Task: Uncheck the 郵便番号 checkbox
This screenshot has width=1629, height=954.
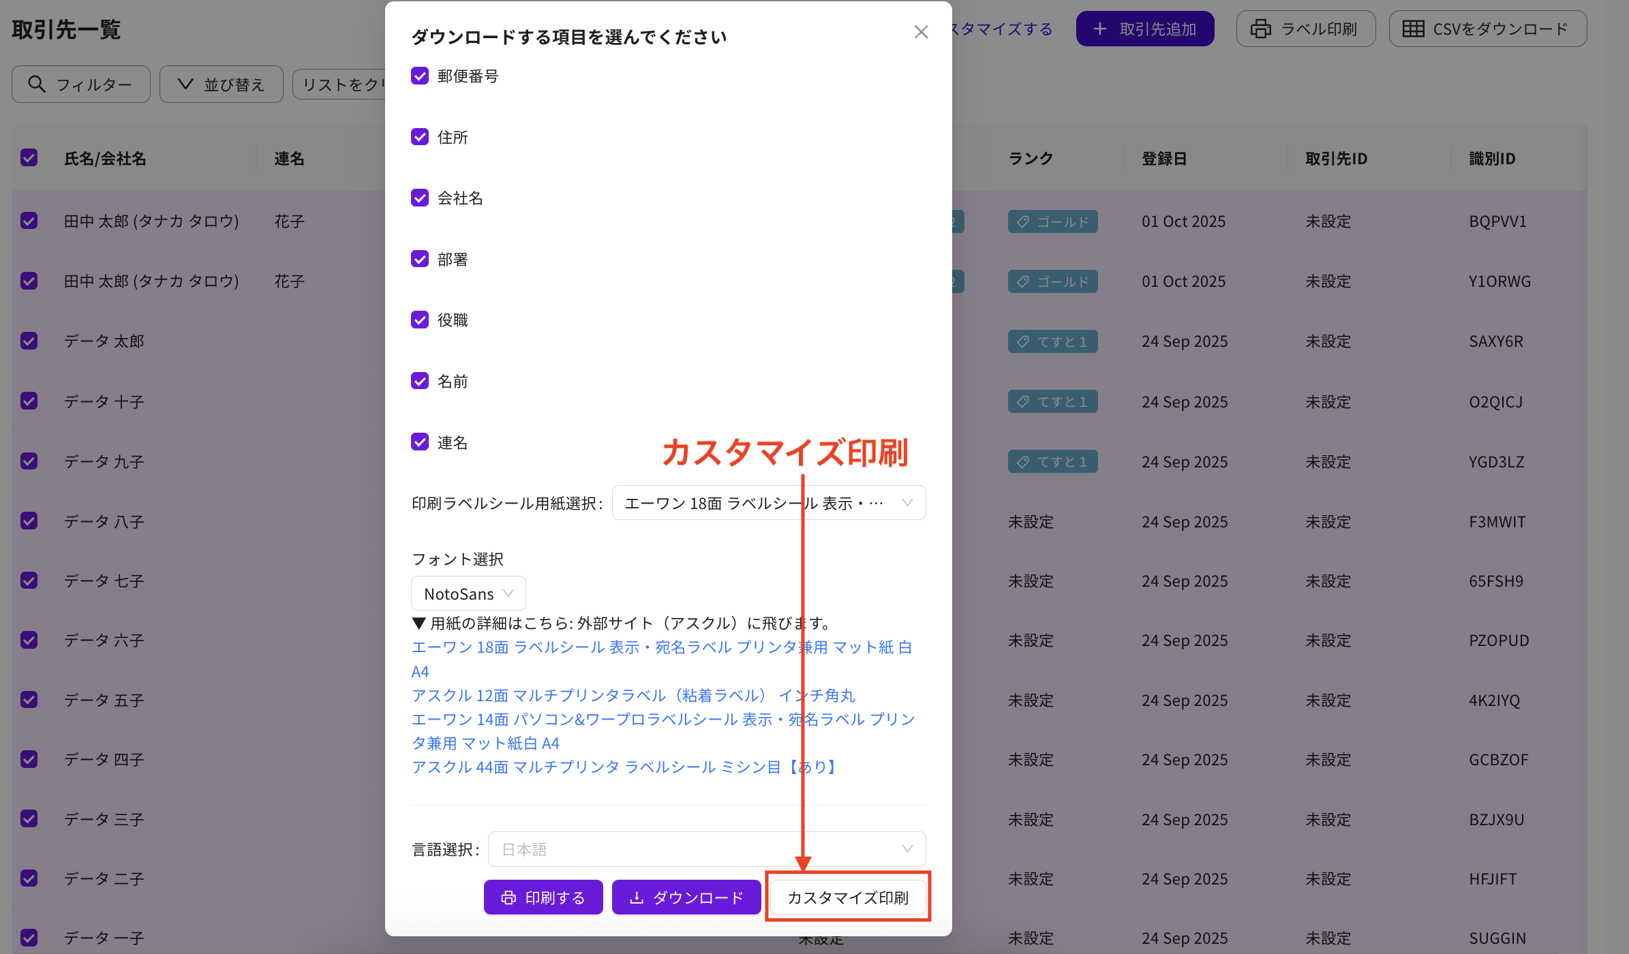Action: pyautogui.click(x=419, y=76)
